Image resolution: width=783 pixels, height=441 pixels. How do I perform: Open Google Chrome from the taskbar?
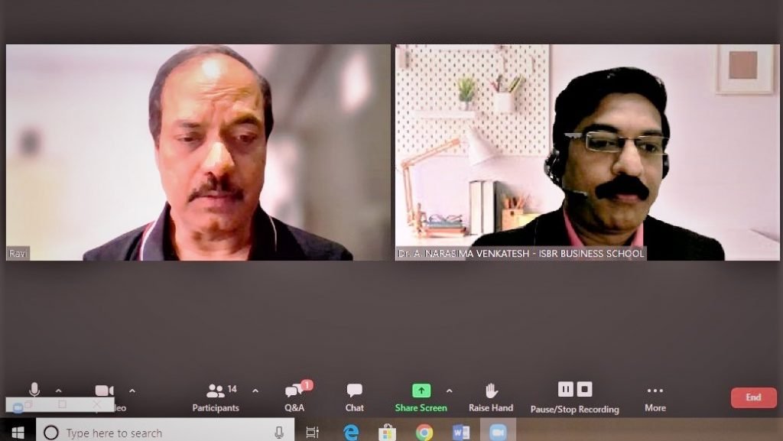(424, 432)
